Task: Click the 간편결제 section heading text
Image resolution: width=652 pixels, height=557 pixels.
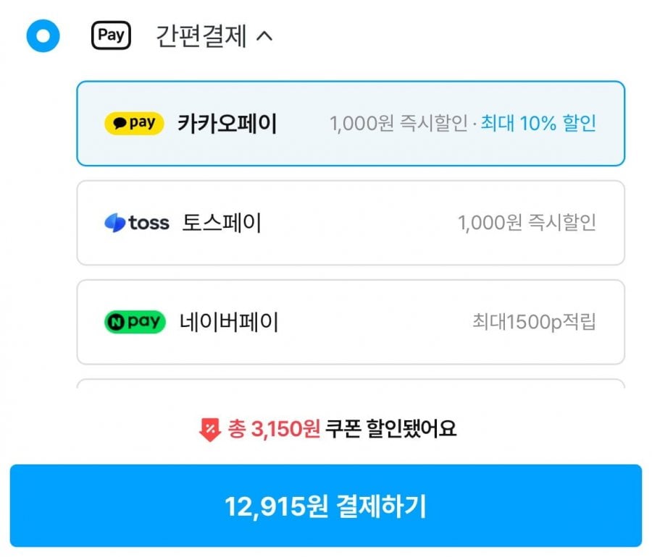Action: pyautogui.click(x=201, y=35)
